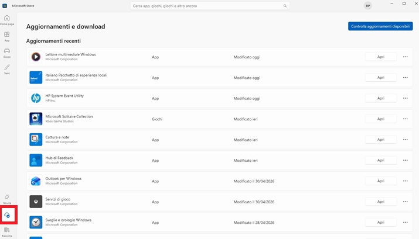419x239 pixels.
Task: Click Lettore multimediale Windows app icon
Action: point(36,57)
